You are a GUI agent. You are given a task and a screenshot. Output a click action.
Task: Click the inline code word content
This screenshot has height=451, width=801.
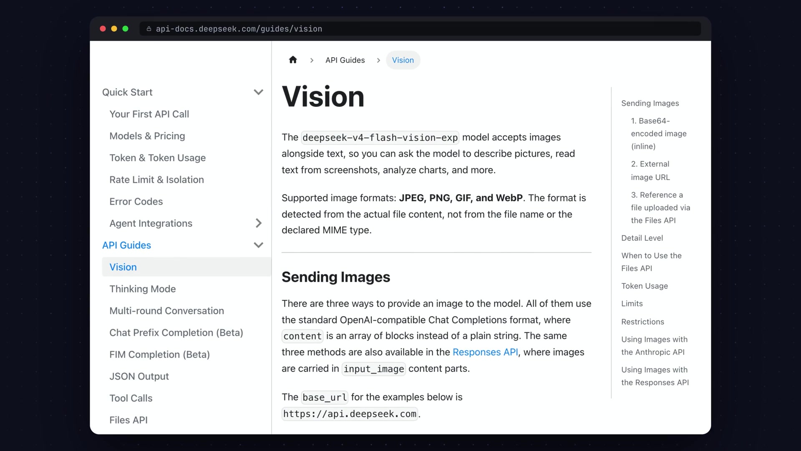(302, 336)
